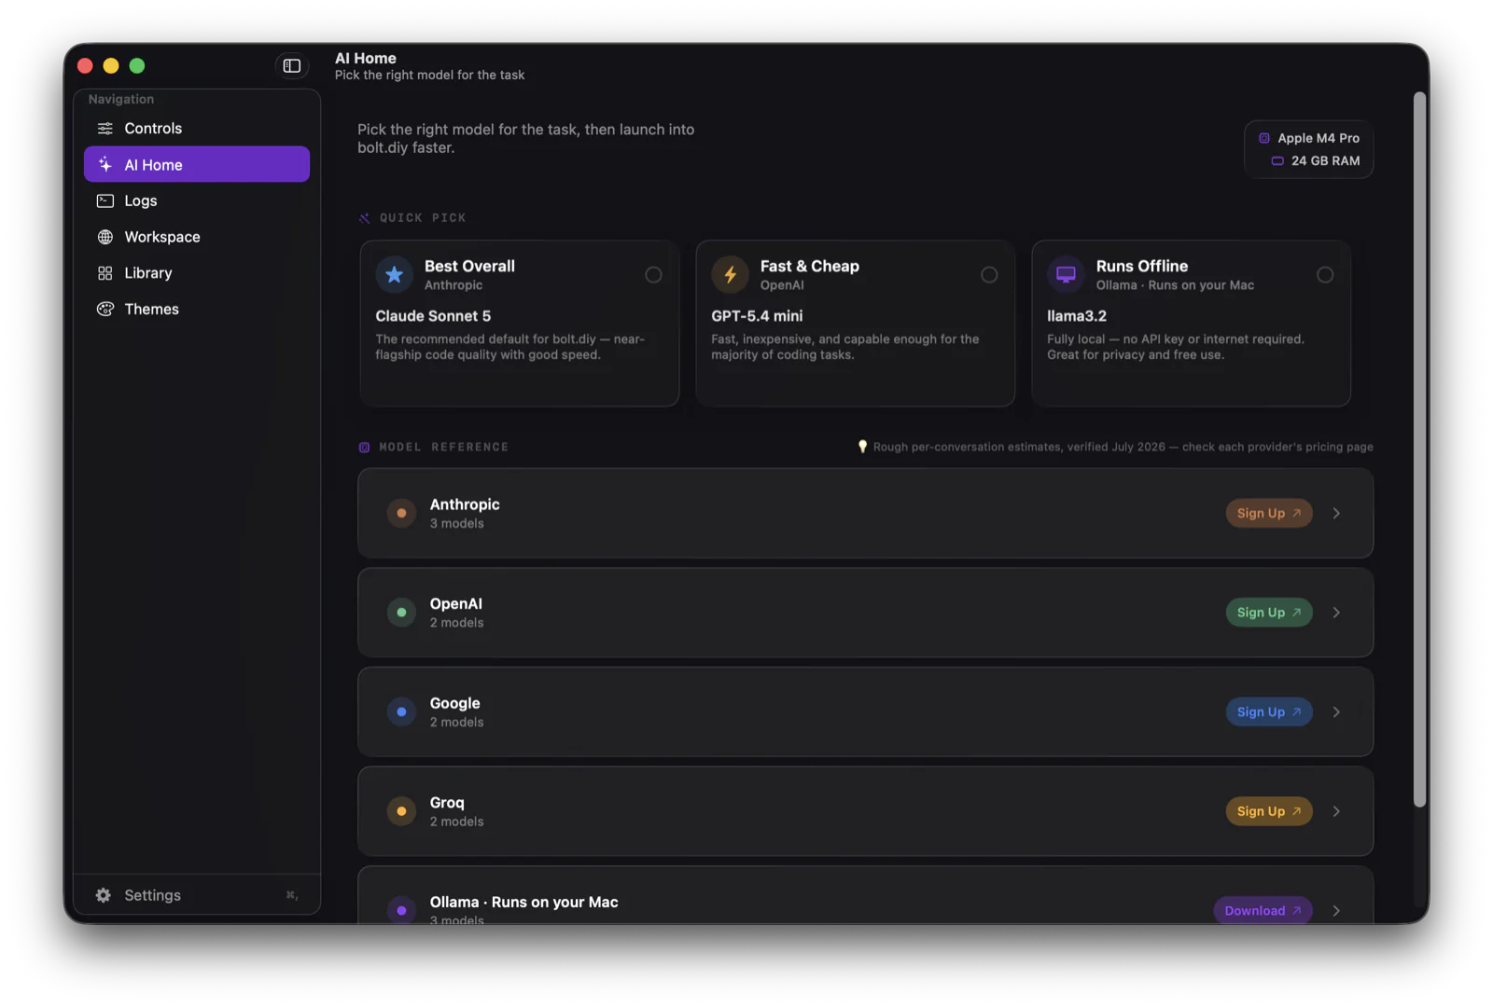Toggle the sidebar panel icon
Viewport: 1493px width, 1008px height.
[x=292, y=65]
